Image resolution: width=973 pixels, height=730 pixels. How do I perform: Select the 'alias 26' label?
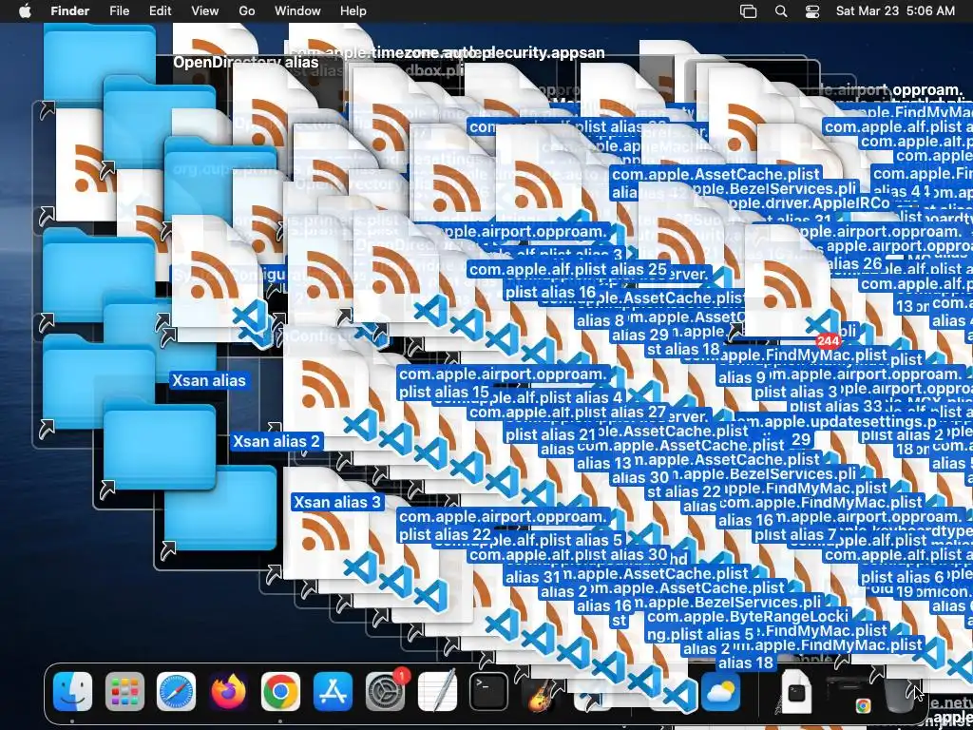point(854,264)
